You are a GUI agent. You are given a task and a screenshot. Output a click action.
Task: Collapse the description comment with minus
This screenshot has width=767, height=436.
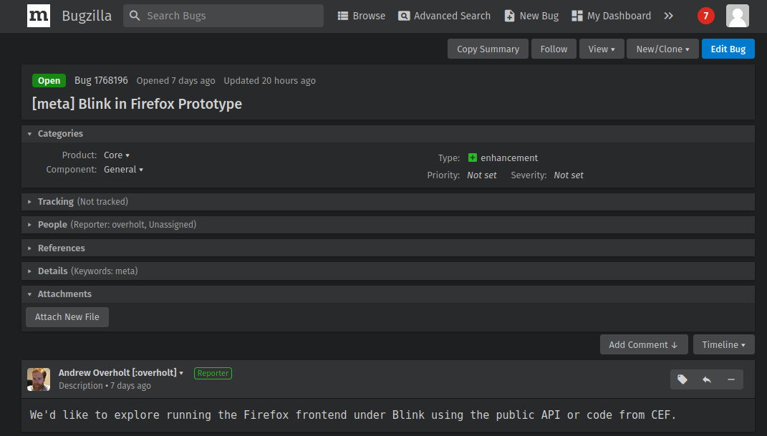click(730, 379)
